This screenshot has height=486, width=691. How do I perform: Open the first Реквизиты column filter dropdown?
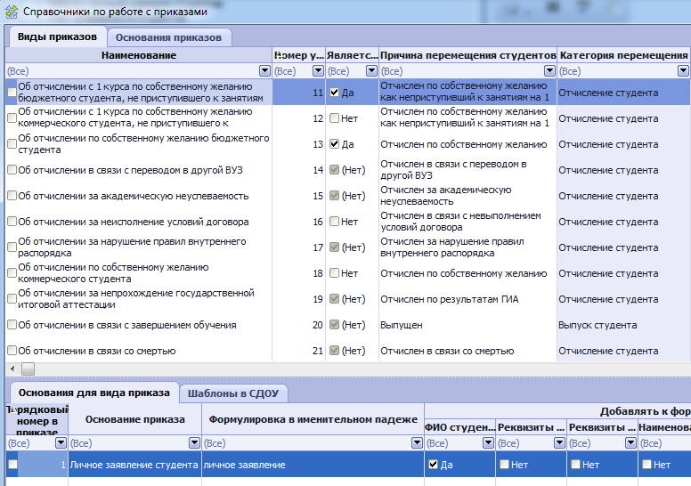[x=560, y=442]
